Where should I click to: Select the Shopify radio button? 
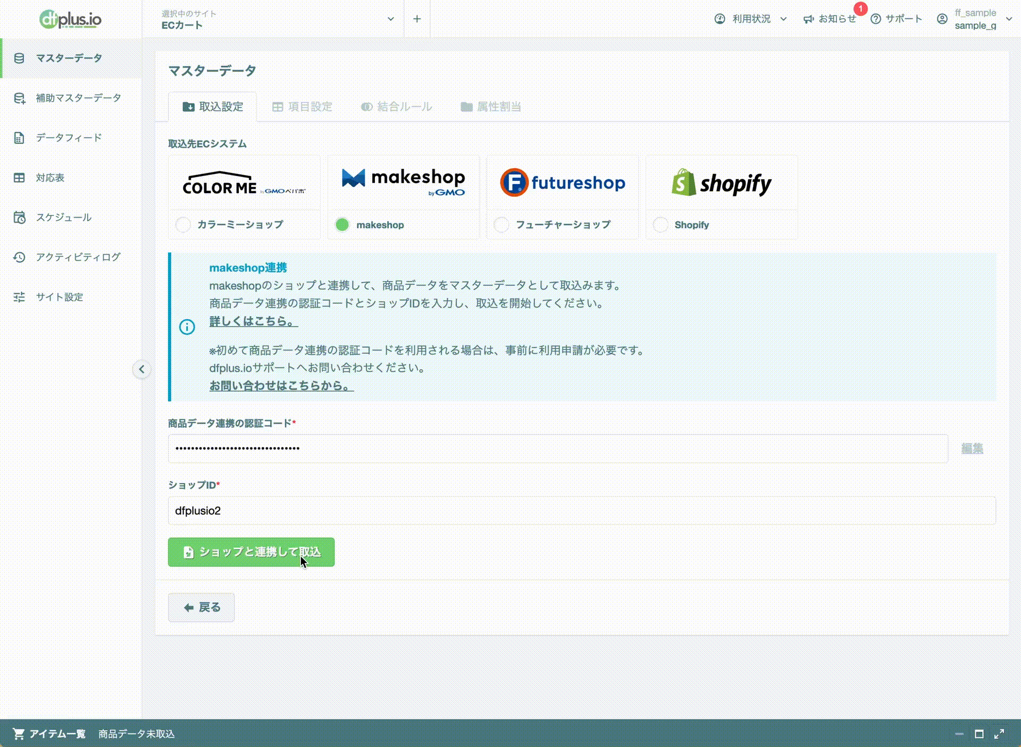point(660,225)
